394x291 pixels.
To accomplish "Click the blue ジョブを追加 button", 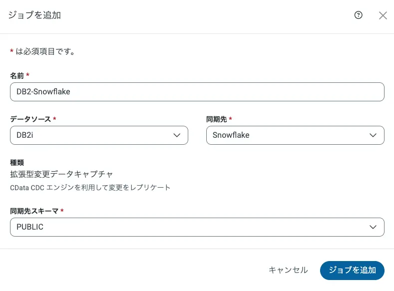I will pos(352,270).
